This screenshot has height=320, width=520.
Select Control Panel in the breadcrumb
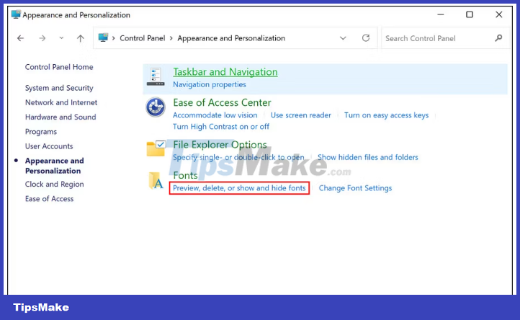[x=143, y=38]
